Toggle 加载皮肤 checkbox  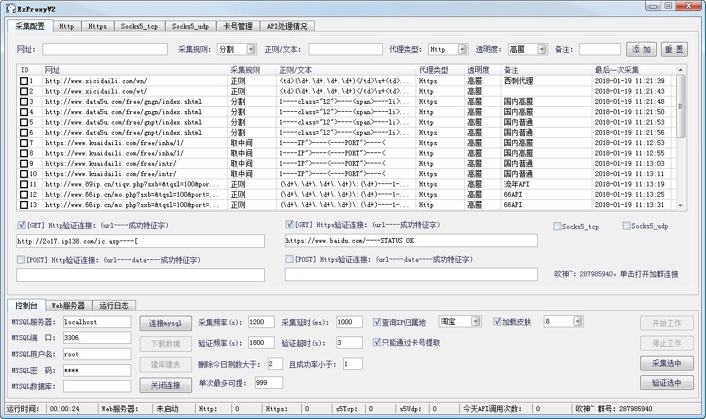click(x=497, y=321)
